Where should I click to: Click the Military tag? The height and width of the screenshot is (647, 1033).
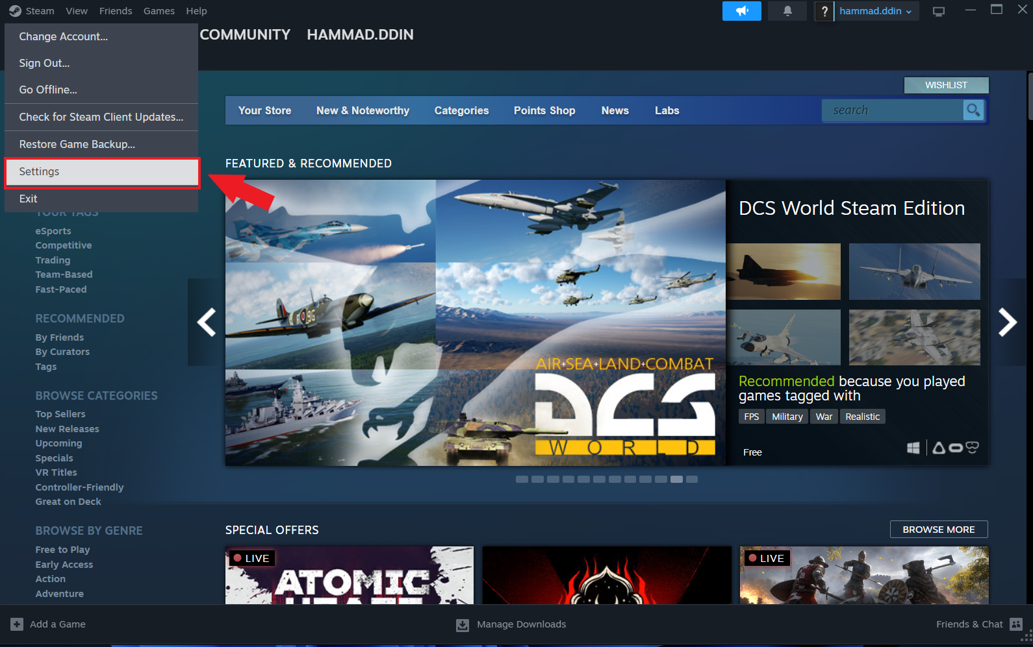click(787, 417)
